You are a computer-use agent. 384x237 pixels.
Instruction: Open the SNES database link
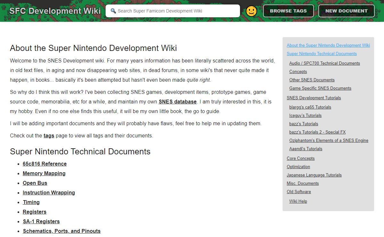(178, 102)
